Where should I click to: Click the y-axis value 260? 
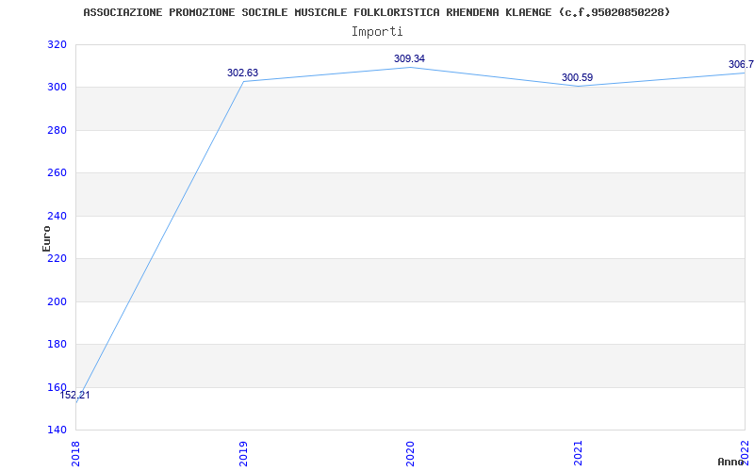coord(57,172)
